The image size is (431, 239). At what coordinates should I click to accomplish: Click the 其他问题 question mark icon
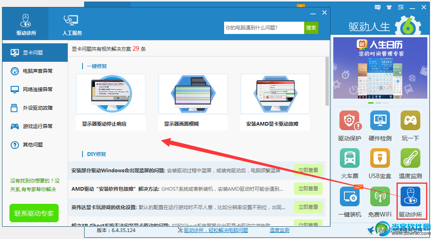click(x=14, y=145)
